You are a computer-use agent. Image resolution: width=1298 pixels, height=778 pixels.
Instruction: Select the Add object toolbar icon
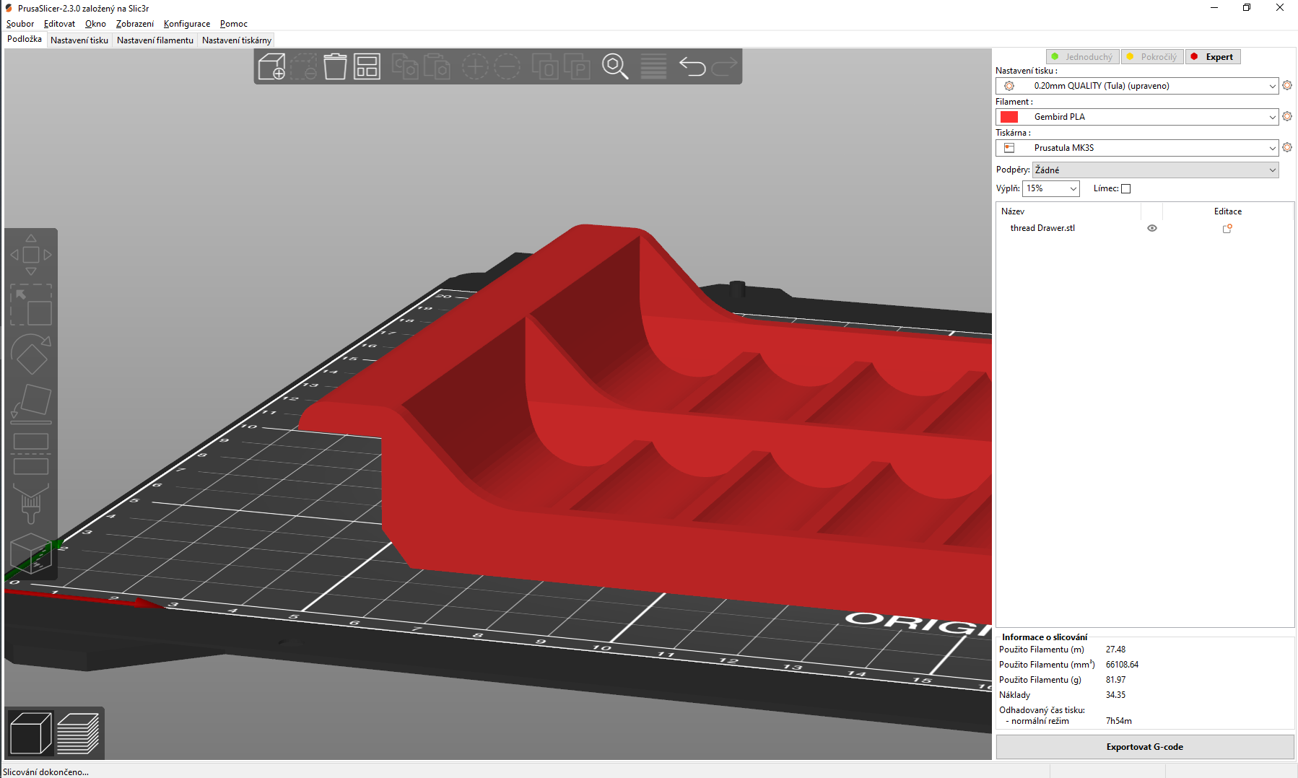pyautogui.click(x=271, y=66)
